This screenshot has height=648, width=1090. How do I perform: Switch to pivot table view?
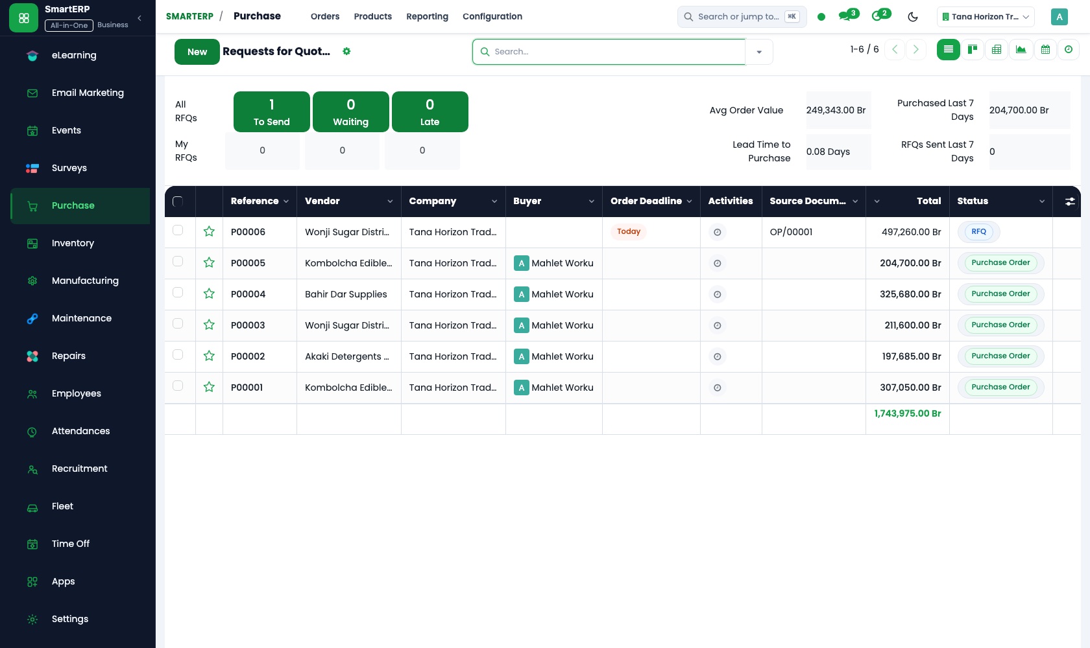click(x=997, y=49)
